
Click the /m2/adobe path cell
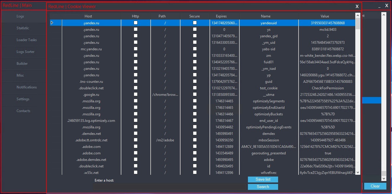[x=165, y=140]
